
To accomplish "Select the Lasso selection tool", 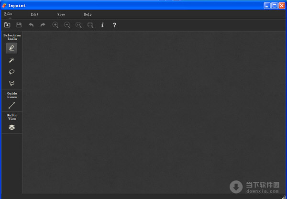I will [x=11, y=72].
